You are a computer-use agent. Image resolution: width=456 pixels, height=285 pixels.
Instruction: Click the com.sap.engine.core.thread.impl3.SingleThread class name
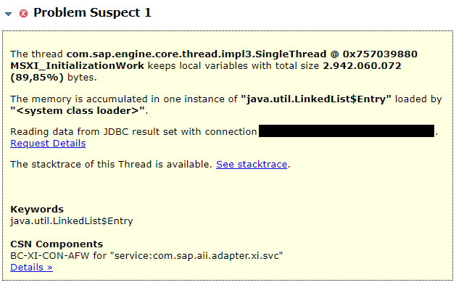pos(196,54)
